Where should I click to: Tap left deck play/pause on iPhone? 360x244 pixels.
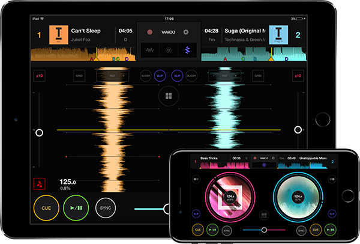[x=212, y=230]
